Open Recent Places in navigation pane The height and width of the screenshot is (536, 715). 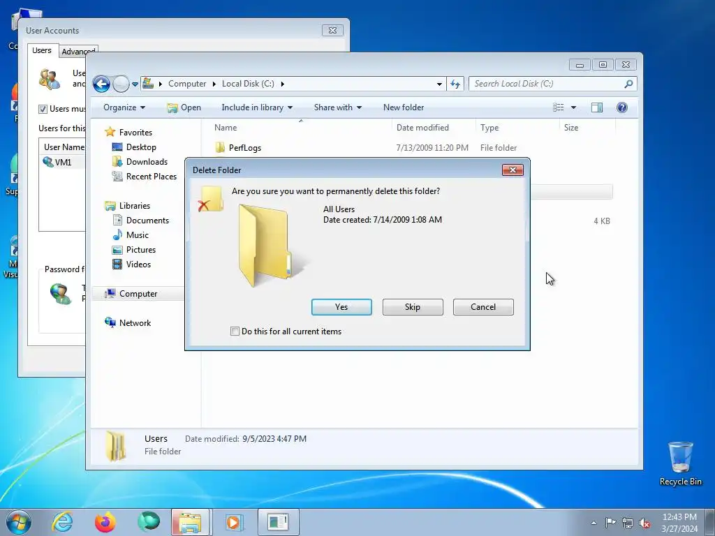coord(151,177)
